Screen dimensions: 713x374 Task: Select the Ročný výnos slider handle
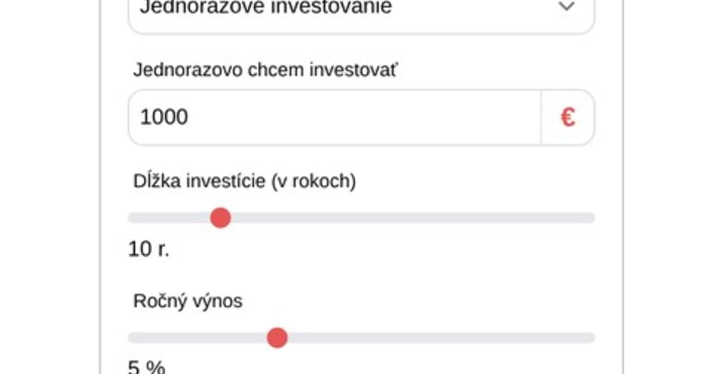(276, 337)
